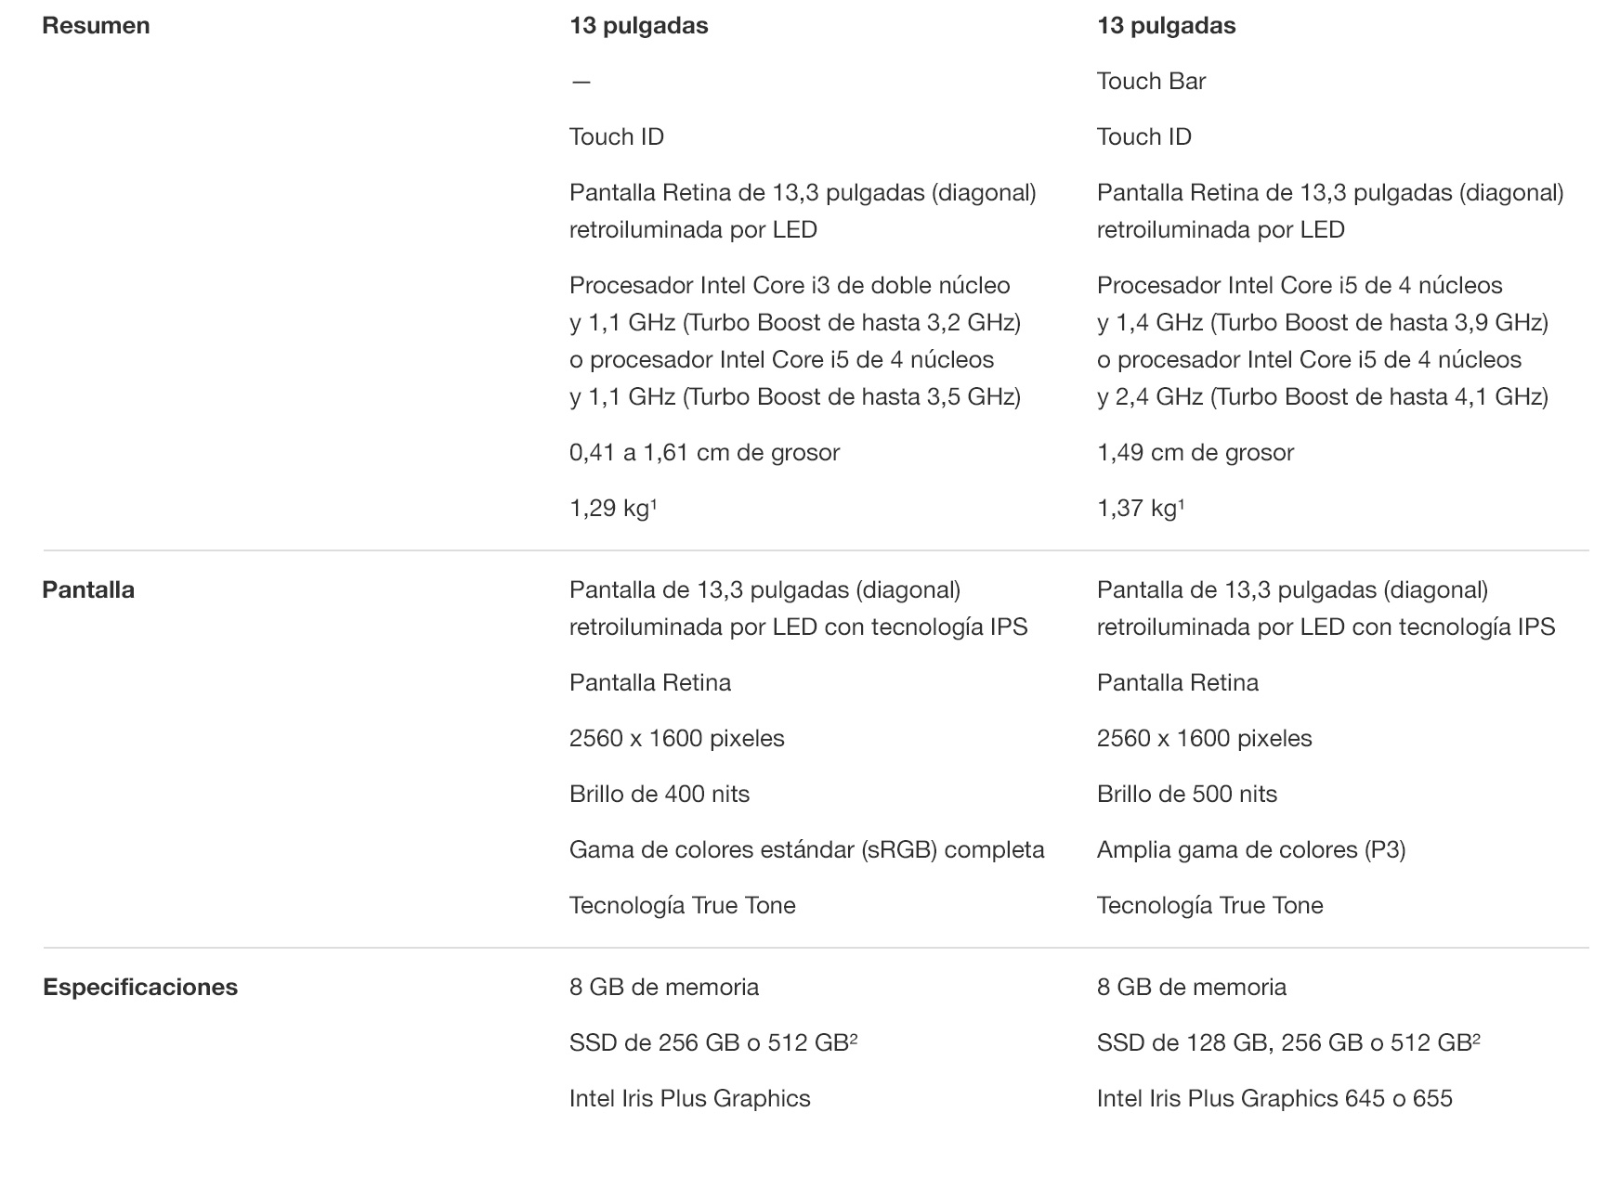Click Amplia gama de colores (P3)
The height and width of the screenshot is (1177, 1620).
point(1251,849)
